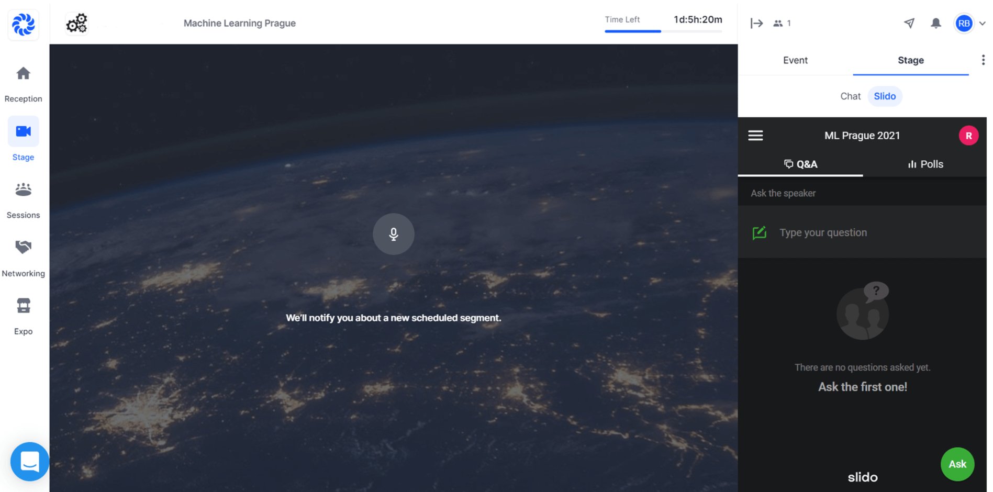The width and height of the screenshot is (993, 492).
Task: Open the Networking handshake icon
Action: click(x=23, y=247)
